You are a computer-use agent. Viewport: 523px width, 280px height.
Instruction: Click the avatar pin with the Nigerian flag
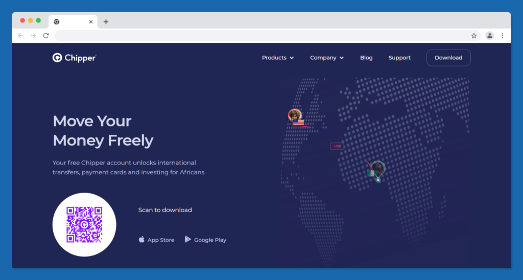click(x=376, y=171)
